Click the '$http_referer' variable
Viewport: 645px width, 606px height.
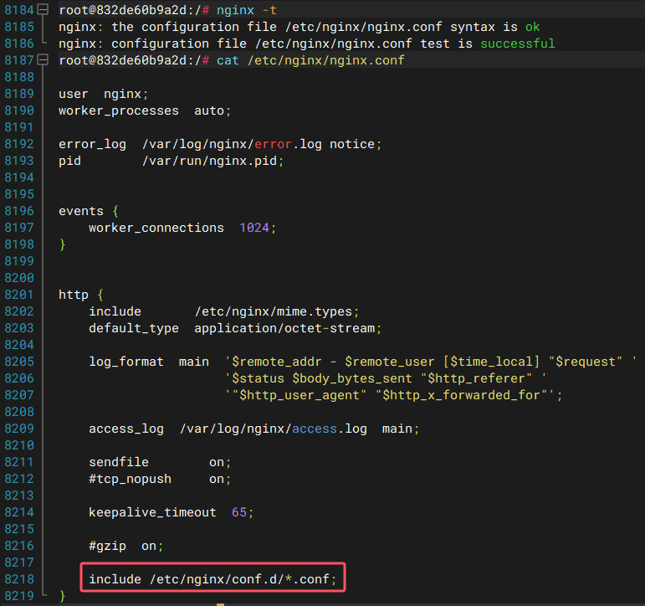click(x=476, y=378)
